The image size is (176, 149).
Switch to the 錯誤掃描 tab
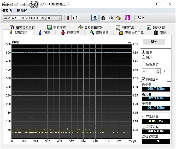(x=99, y=33)
